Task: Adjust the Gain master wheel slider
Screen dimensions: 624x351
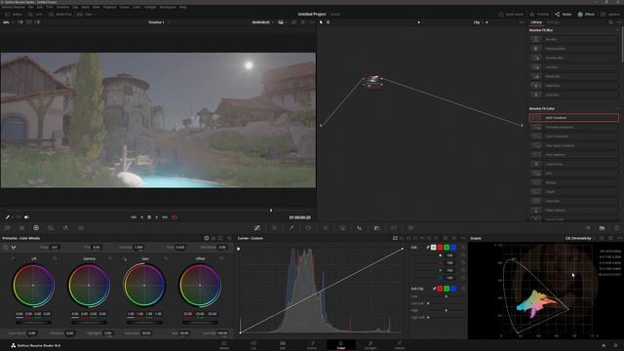Action: (144, 322)
